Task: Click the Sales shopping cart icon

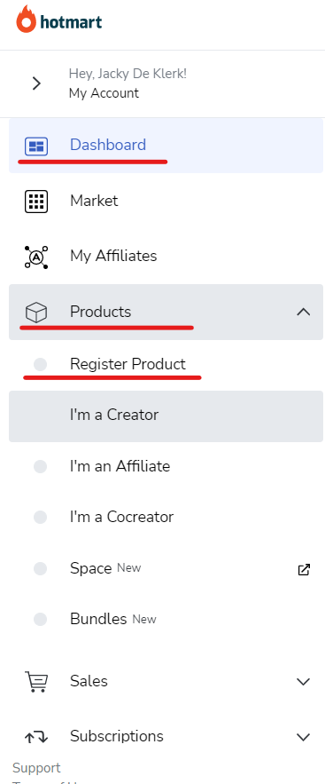Action: pyautogui.click(x=36, y=682)
